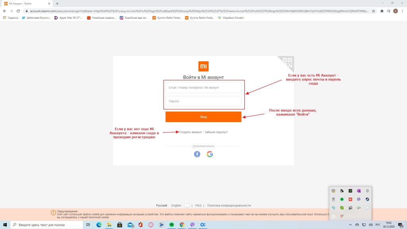
Task: Focus the Email / phone number input field
Action: [x=203, y=87]
